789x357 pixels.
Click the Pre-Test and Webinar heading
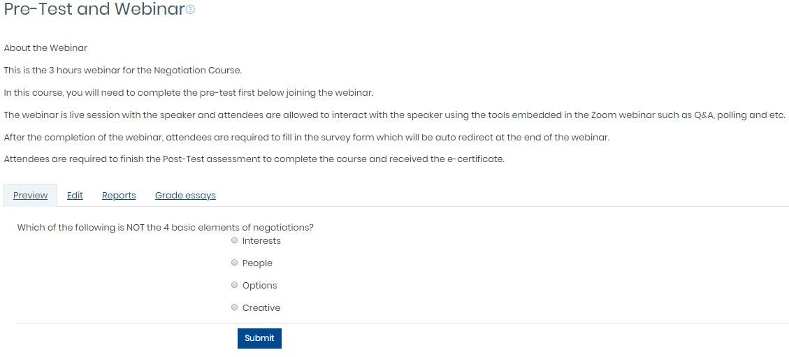[94, 9]
